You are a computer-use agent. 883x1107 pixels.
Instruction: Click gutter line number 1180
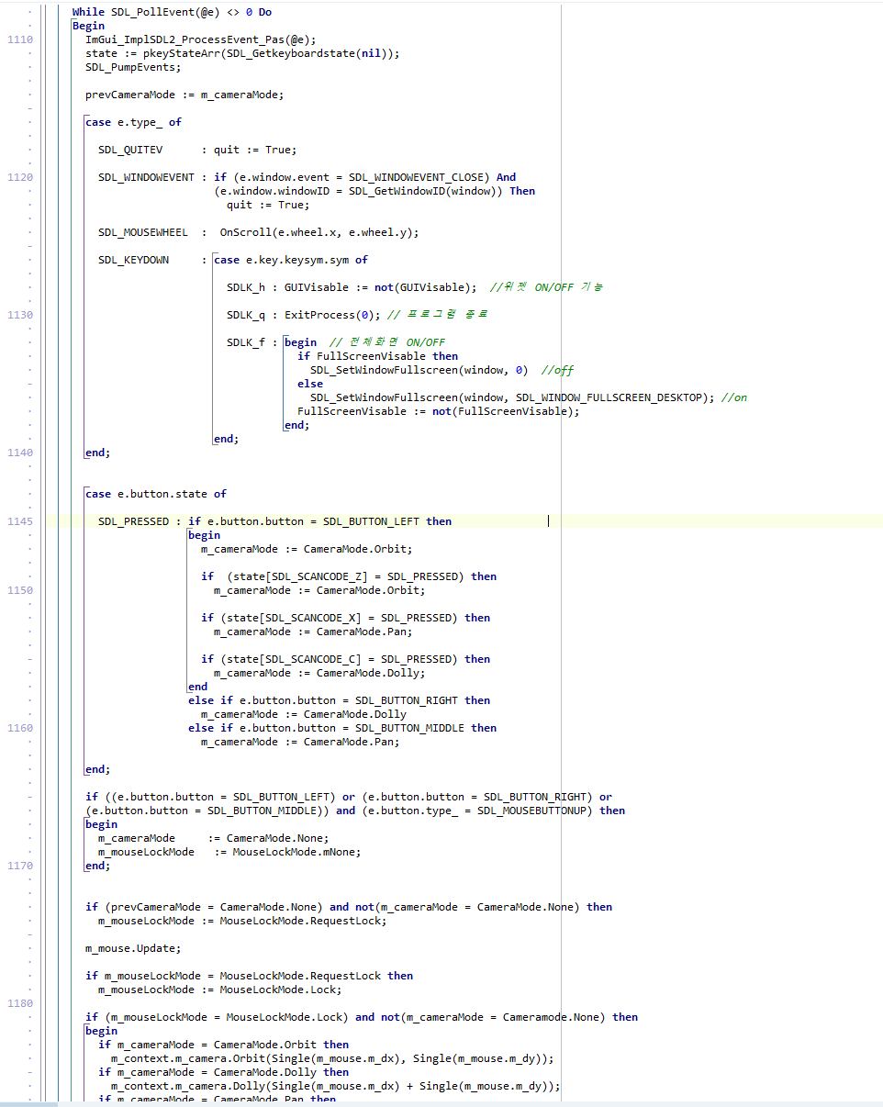coord(19,1003)
